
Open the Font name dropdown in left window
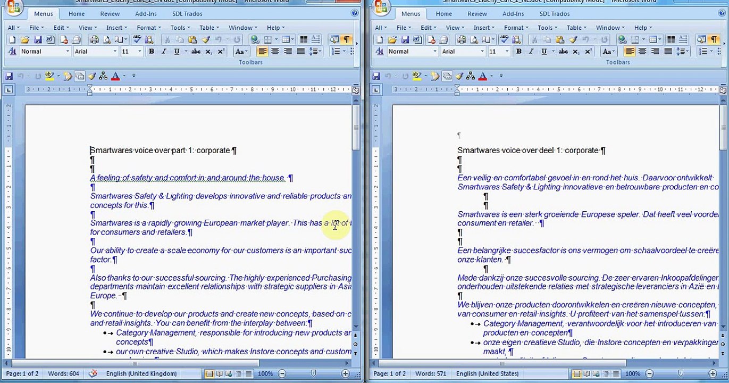[115, 52]
